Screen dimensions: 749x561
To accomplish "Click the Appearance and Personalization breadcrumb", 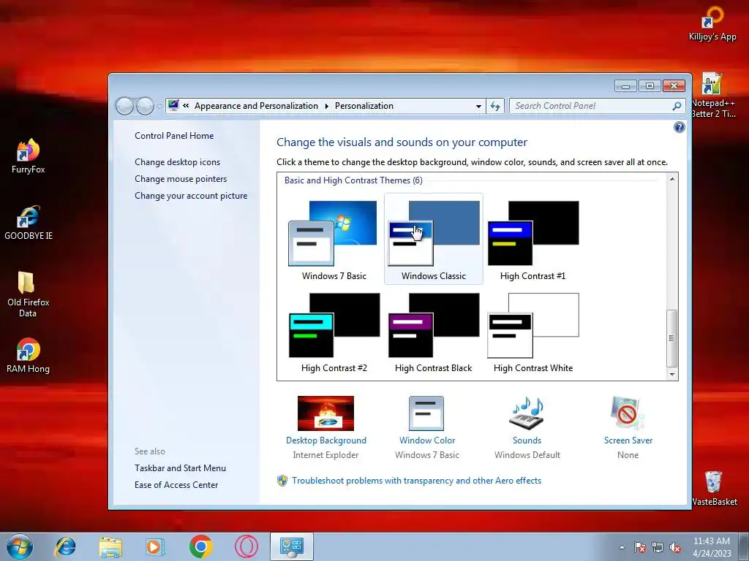I will point(256,106).
